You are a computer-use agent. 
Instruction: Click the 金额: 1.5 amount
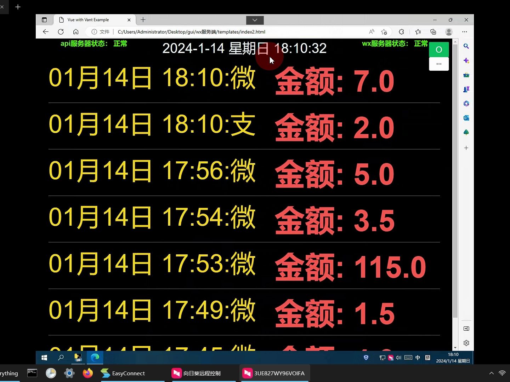click(335, 314)
